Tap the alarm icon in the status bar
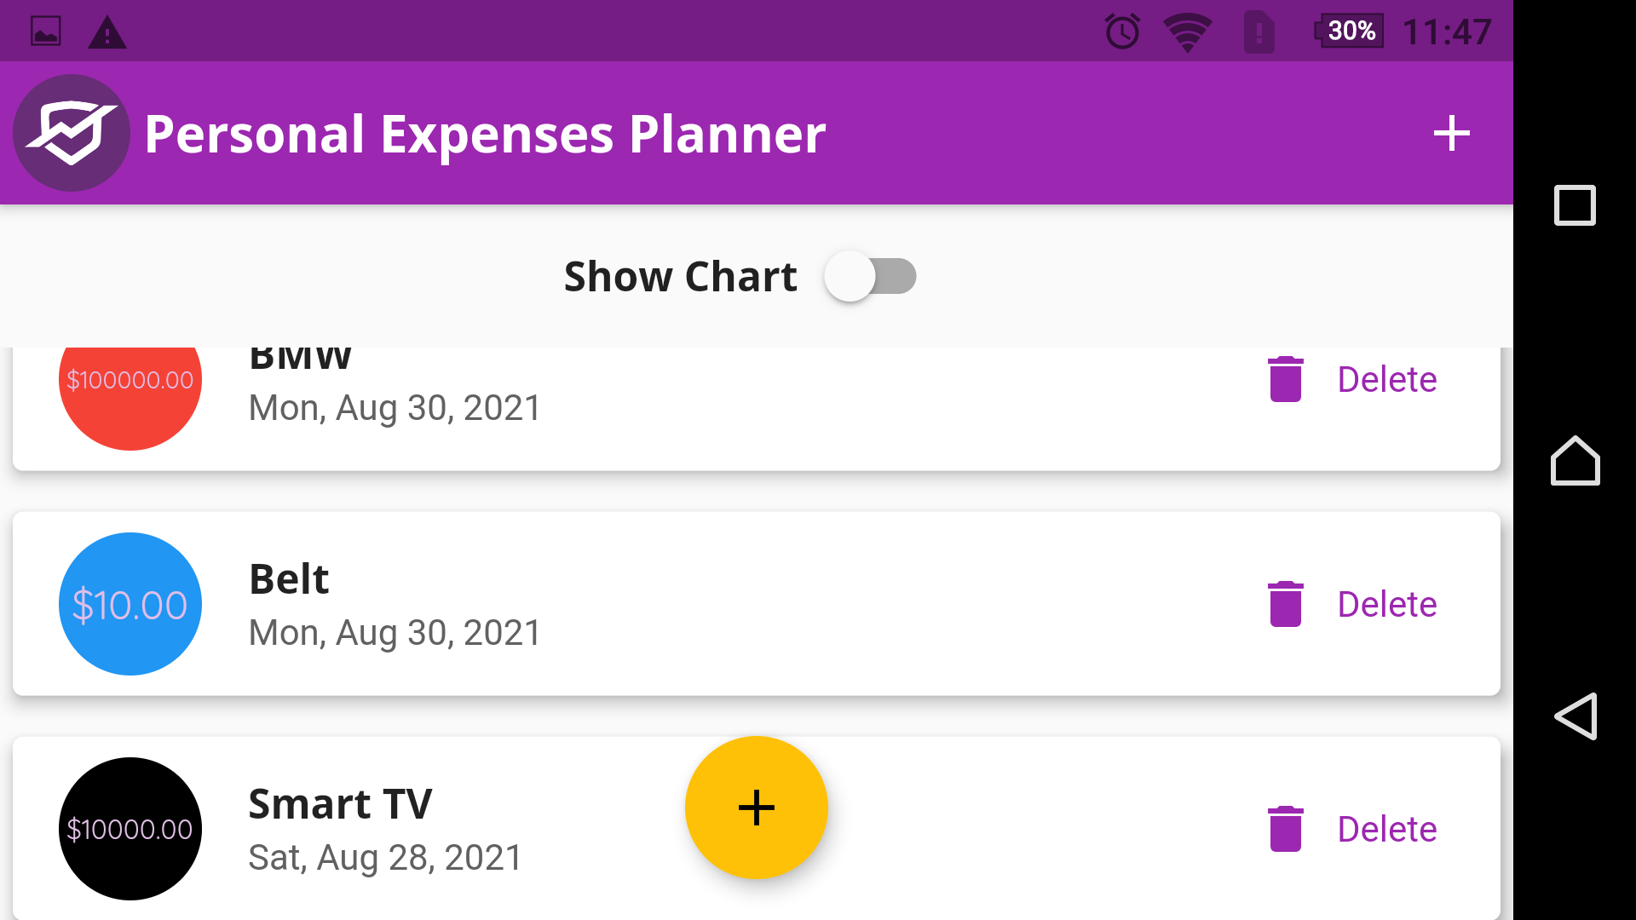1636x920 pixels. pyautogui.click(x=1121, y=31)
